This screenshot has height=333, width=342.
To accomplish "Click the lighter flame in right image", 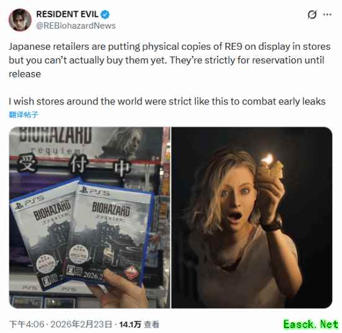I will 268,159.
